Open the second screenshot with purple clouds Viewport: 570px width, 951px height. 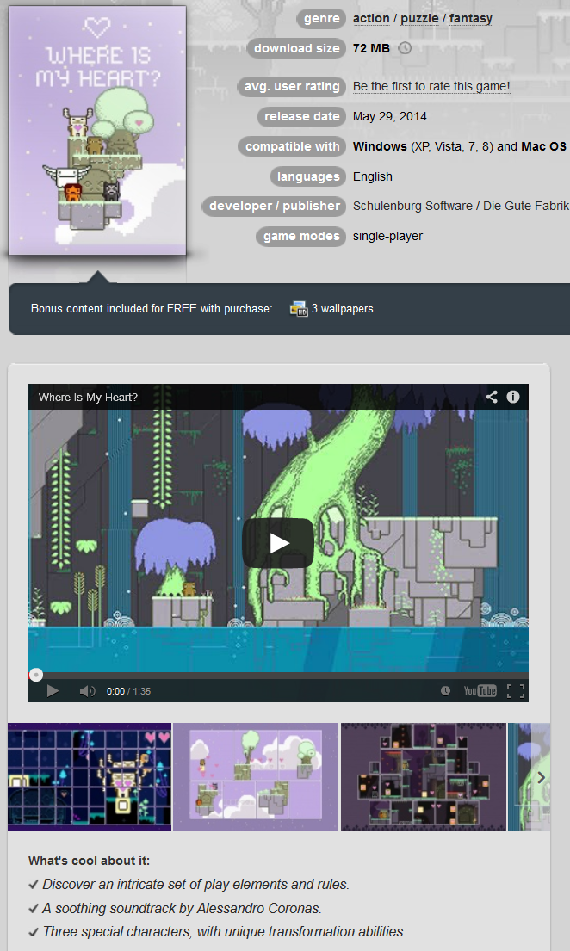256,777
